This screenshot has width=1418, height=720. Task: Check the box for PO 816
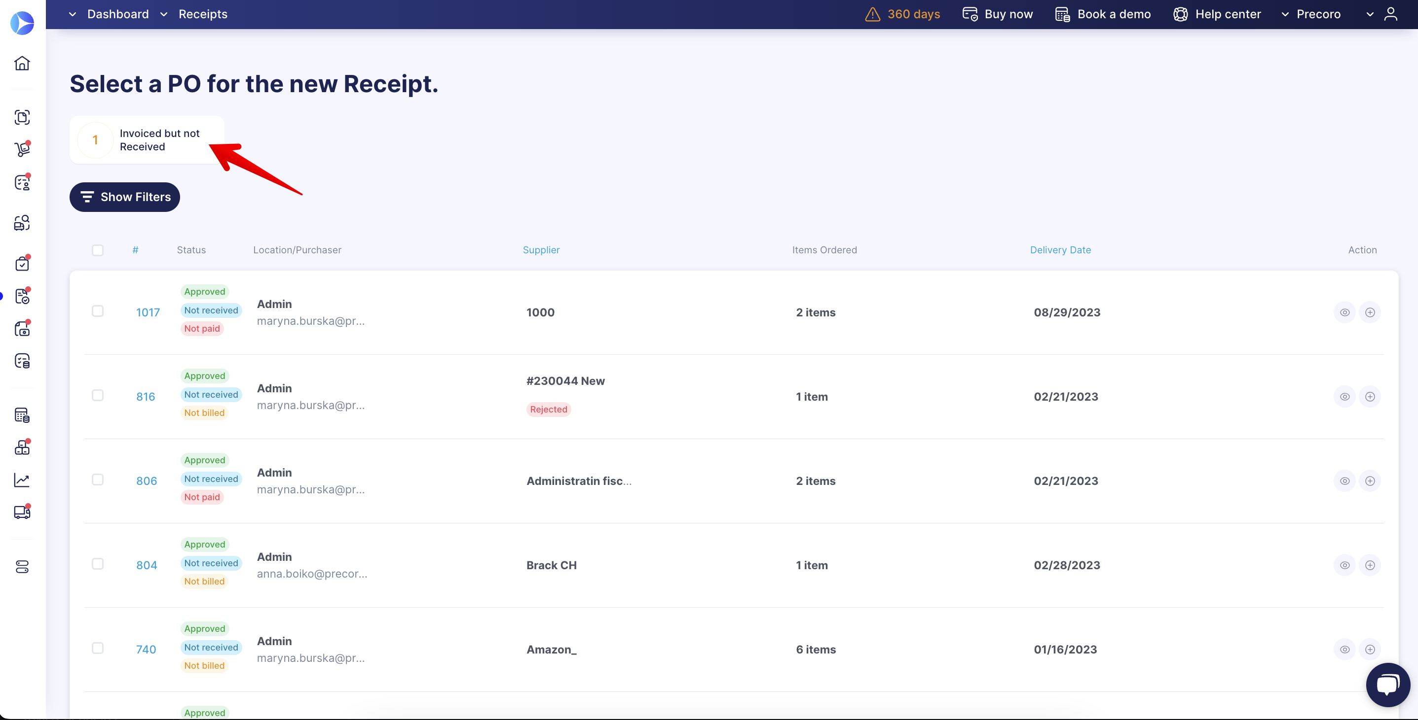(97, 395)
